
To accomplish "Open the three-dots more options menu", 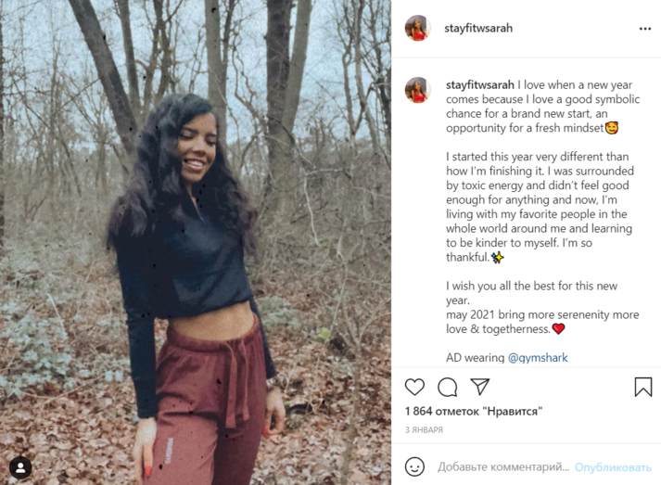I will point(645,29).
